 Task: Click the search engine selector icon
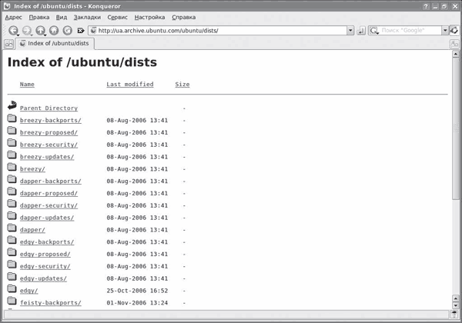pos(374,31)
